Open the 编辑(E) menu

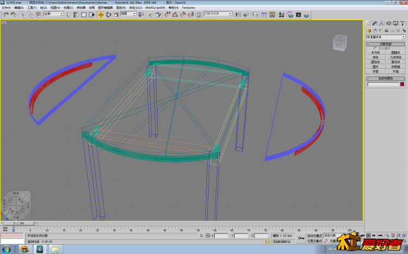(19, 8)
